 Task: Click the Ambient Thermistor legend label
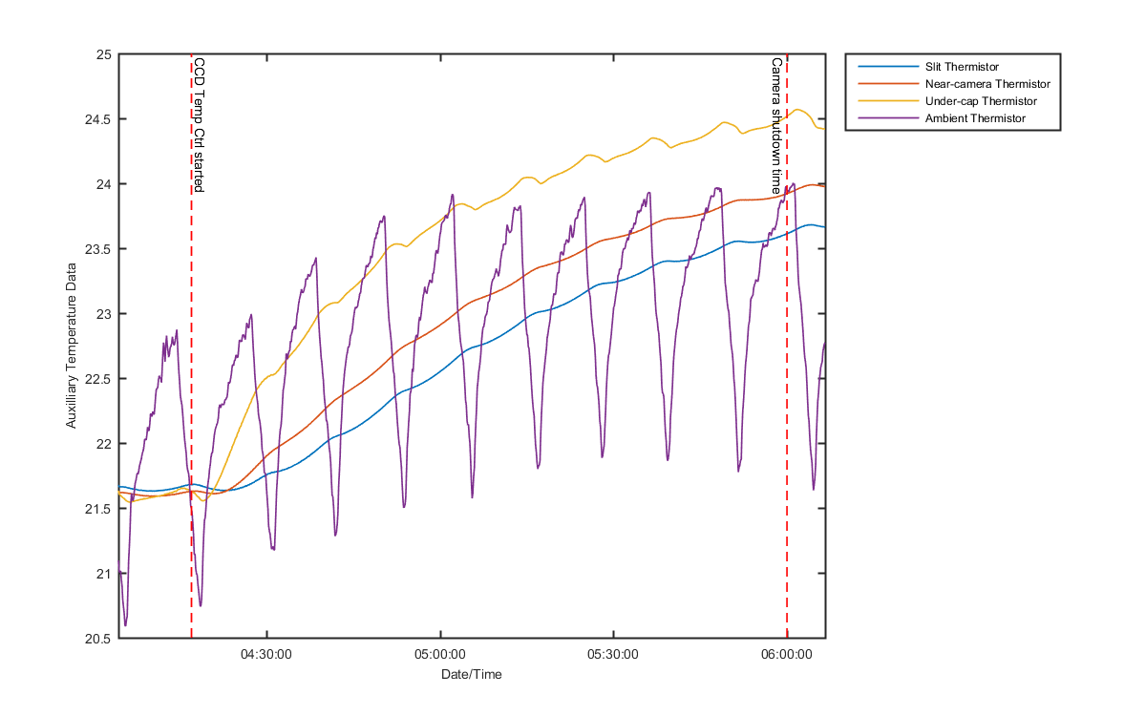click(975, 118)
